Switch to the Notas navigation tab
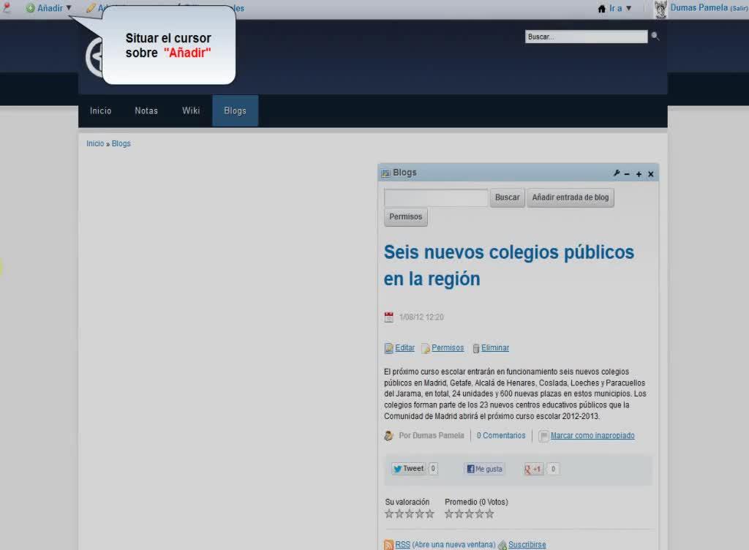749x550 pixels. tap(146, 110)
